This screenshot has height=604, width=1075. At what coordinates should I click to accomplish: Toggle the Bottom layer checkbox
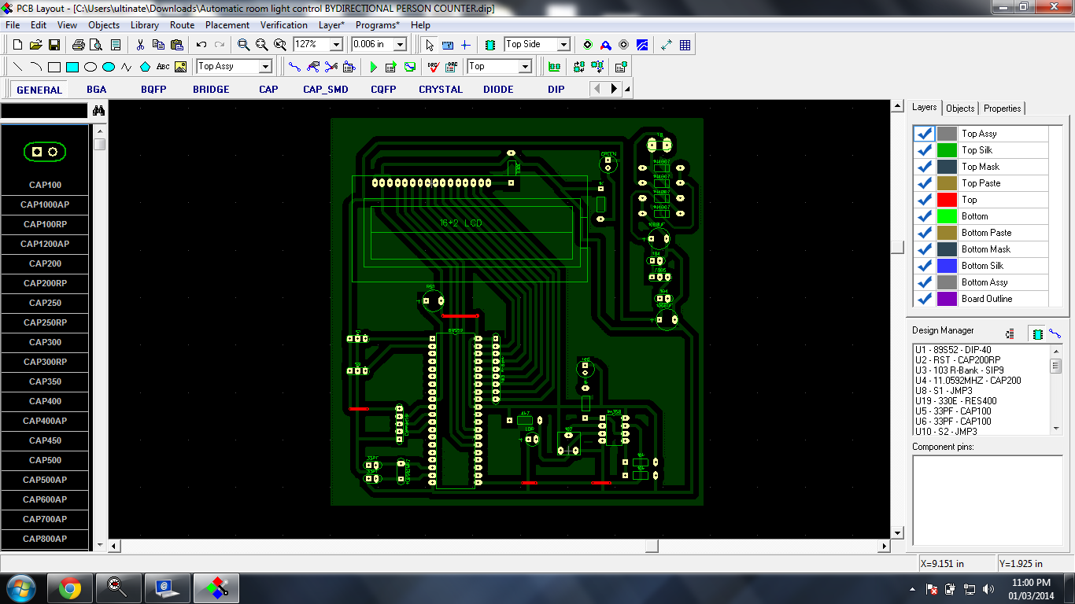925,216
